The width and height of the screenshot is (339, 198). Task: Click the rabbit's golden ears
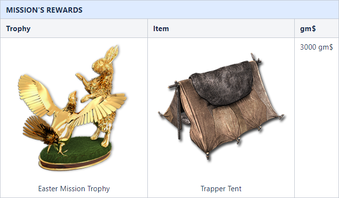tap(112, 54)
